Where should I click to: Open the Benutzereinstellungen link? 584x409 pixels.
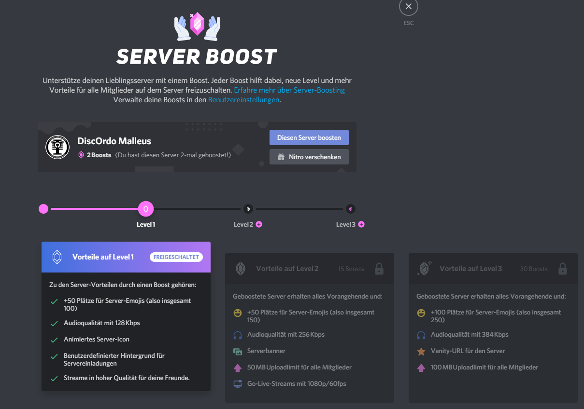243,100
